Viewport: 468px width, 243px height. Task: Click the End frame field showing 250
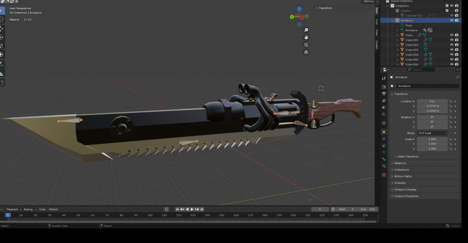tap(368, 209)
